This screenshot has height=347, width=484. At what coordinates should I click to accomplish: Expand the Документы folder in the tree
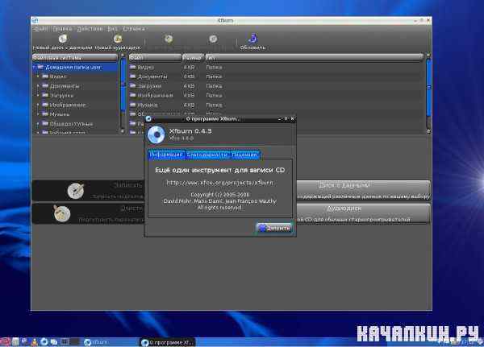point(38,85)
